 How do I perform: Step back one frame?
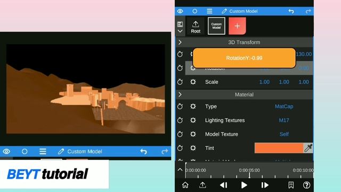224,185
